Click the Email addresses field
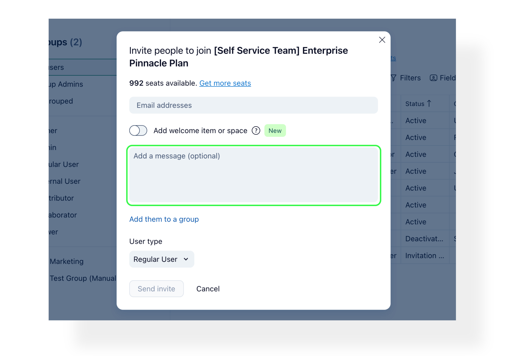The width and height of the screenshot is (521, 356). pos(253,105)
